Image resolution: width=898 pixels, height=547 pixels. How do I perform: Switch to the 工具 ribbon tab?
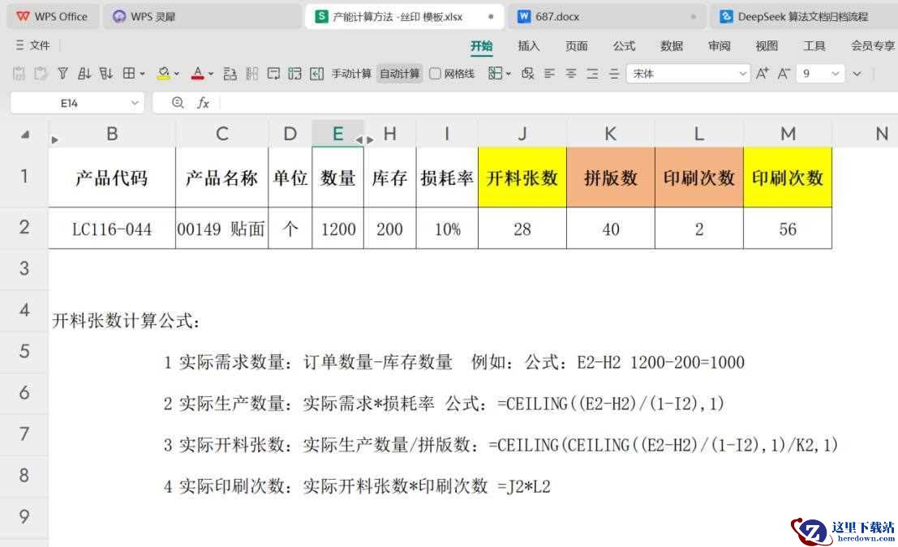point(814,45)
